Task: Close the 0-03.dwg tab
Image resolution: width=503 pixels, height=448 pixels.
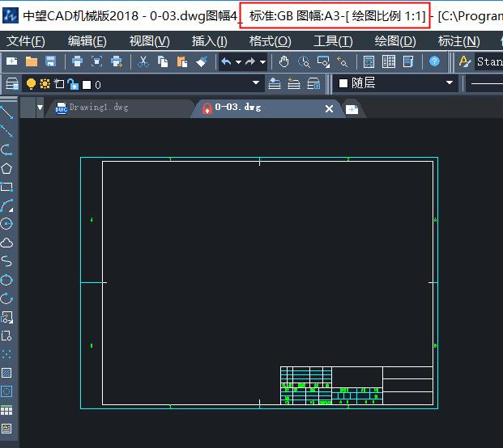Action: 329,108
